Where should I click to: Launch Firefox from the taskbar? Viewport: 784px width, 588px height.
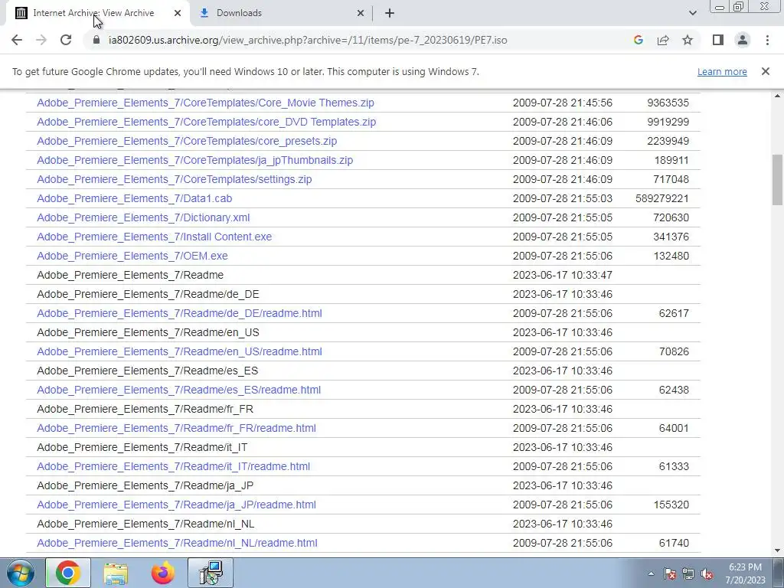(x=163, y=573)
